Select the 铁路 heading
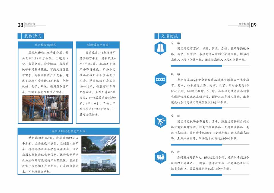 [176, 74]
